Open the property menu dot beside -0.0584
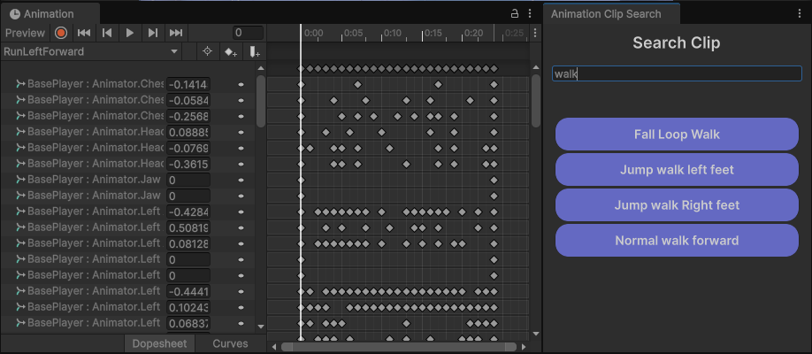812x354 pixels. [x=241, y=99]
